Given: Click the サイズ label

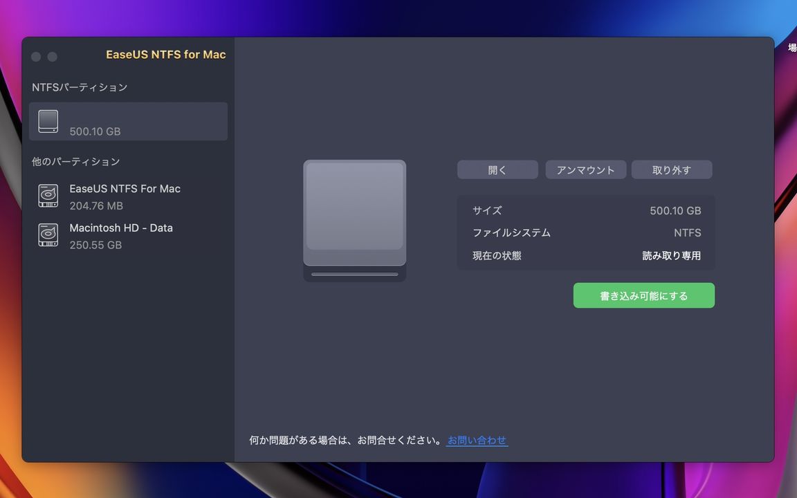Looking at the screenshot, I should click(487, 210).
